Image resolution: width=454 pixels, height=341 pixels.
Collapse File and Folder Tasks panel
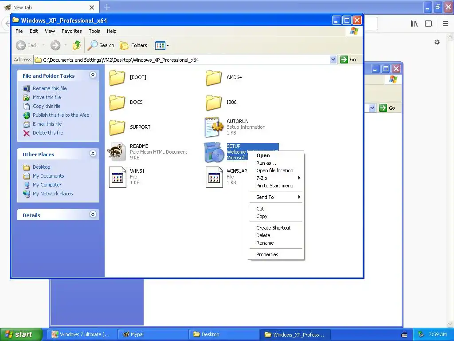click(93, 75)
